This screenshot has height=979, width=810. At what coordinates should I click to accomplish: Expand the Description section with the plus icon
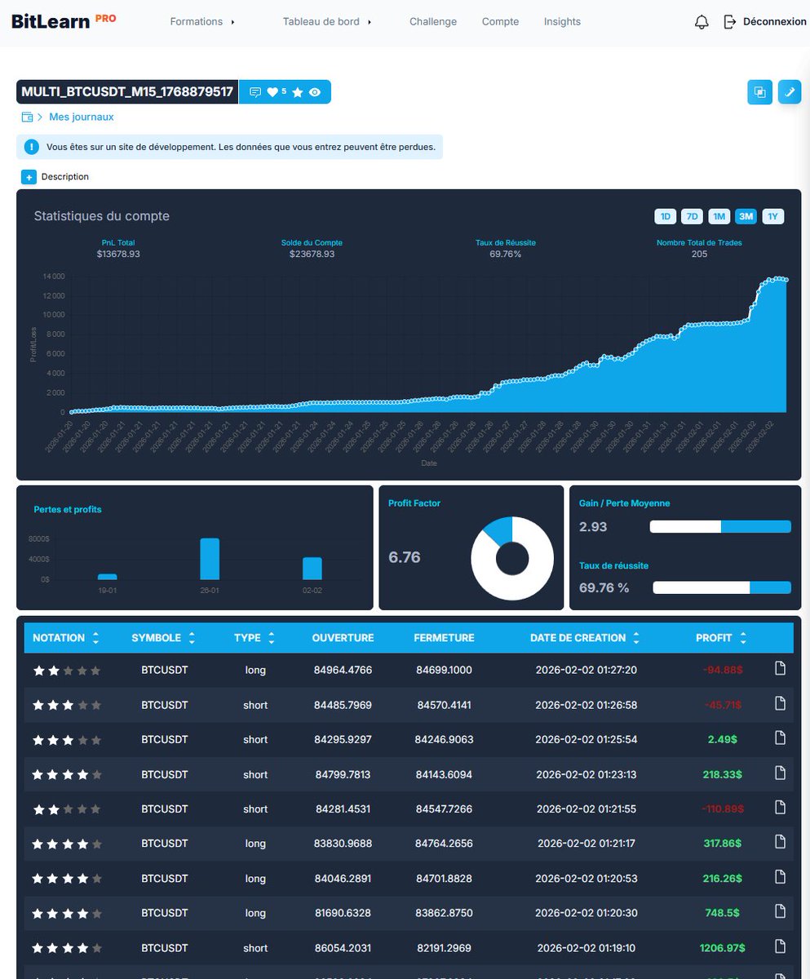[x=29, y=177]
